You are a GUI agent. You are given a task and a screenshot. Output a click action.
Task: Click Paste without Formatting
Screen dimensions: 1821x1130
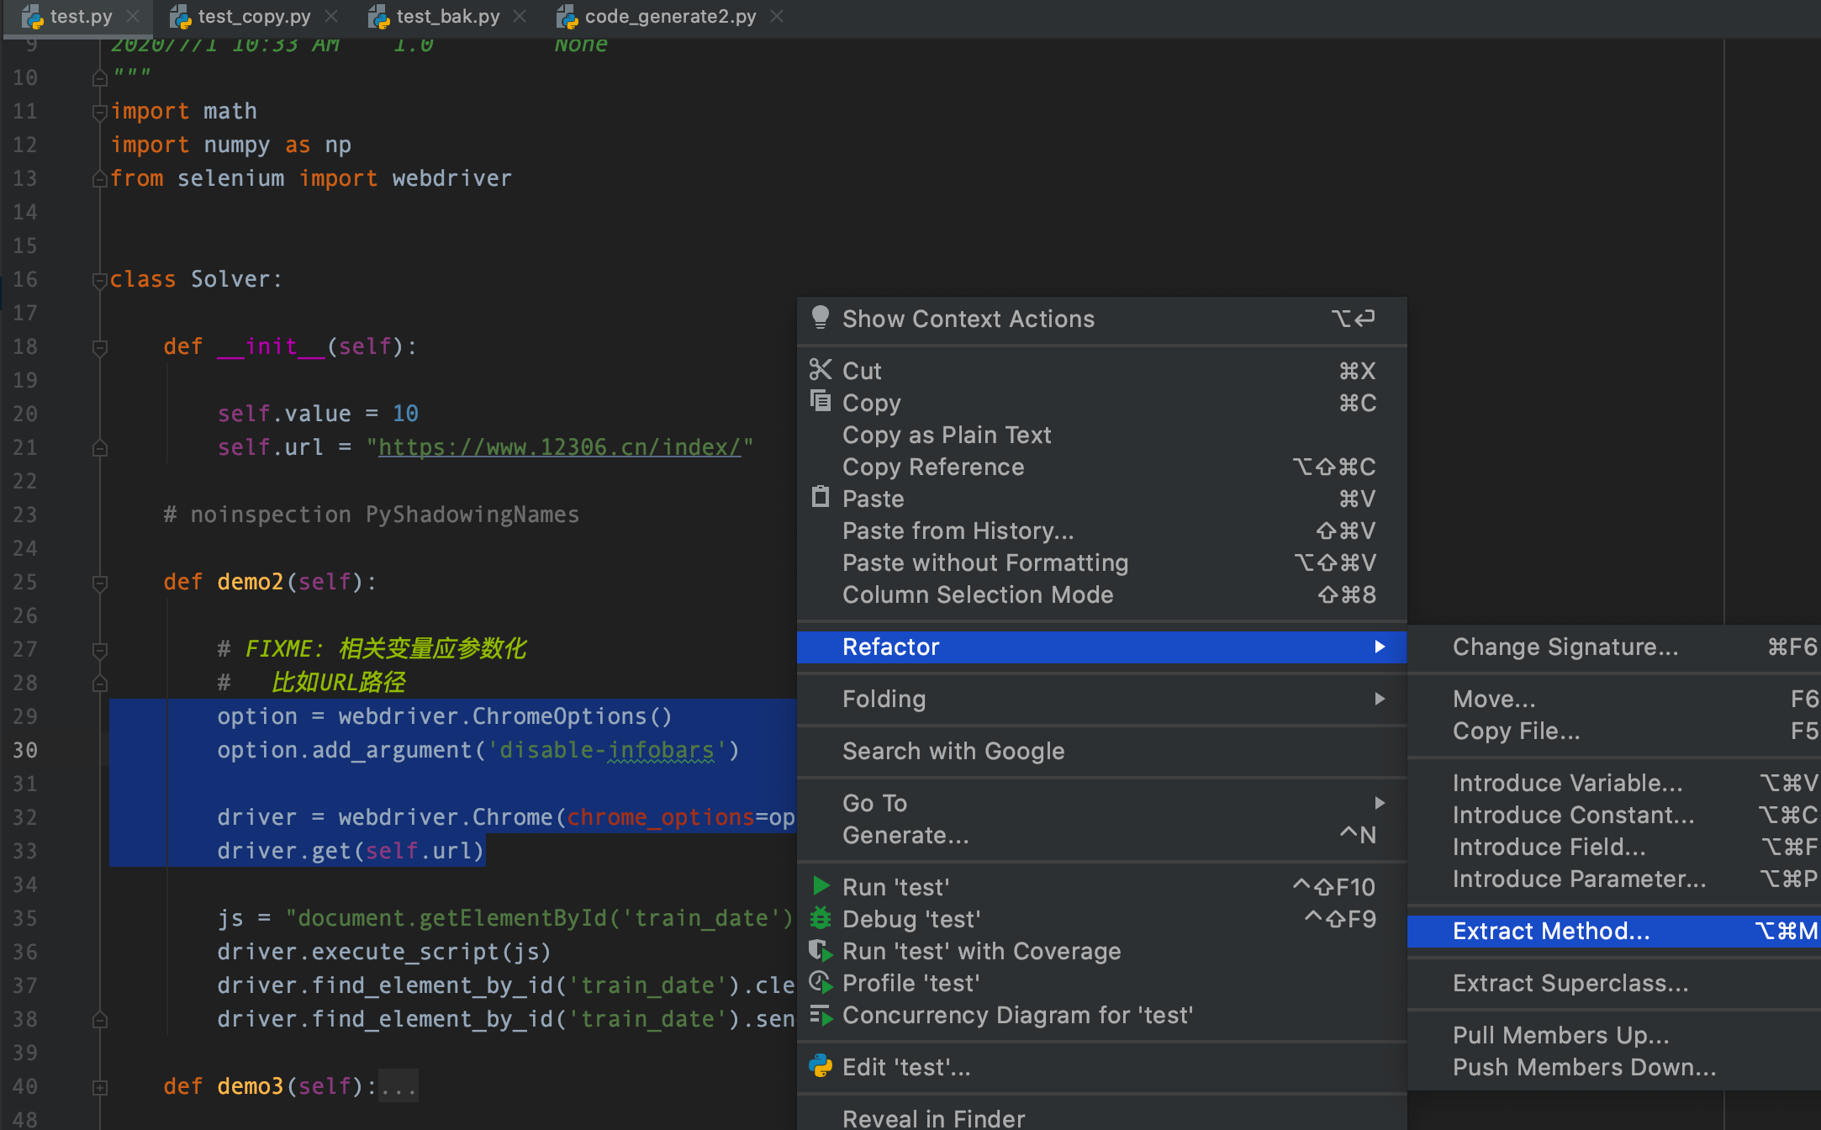1101,562
